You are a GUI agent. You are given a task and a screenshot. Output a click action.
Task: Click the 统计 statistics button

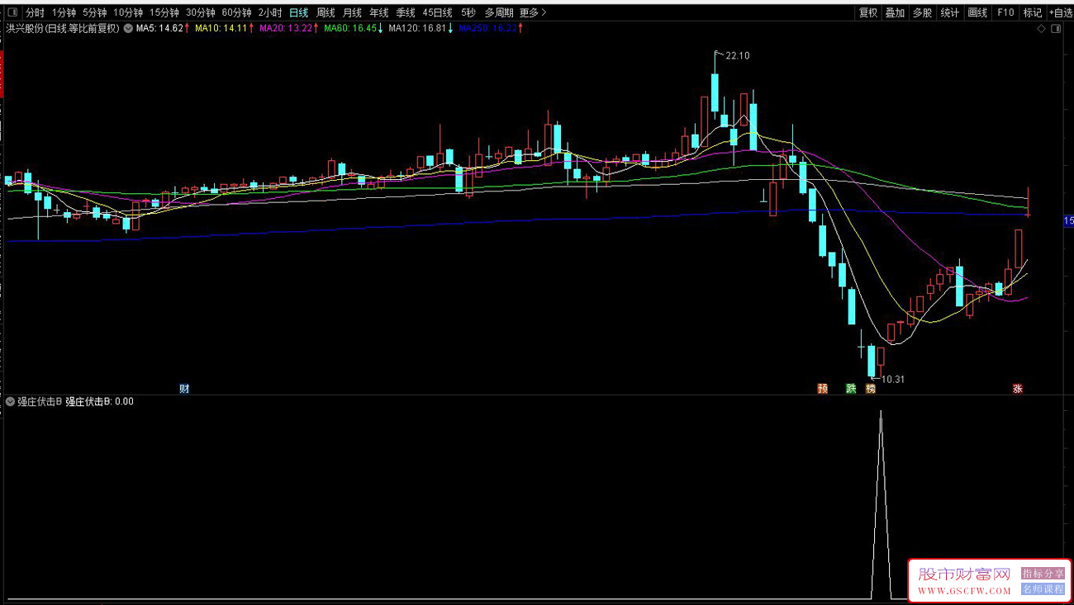(x=949, y=13)
